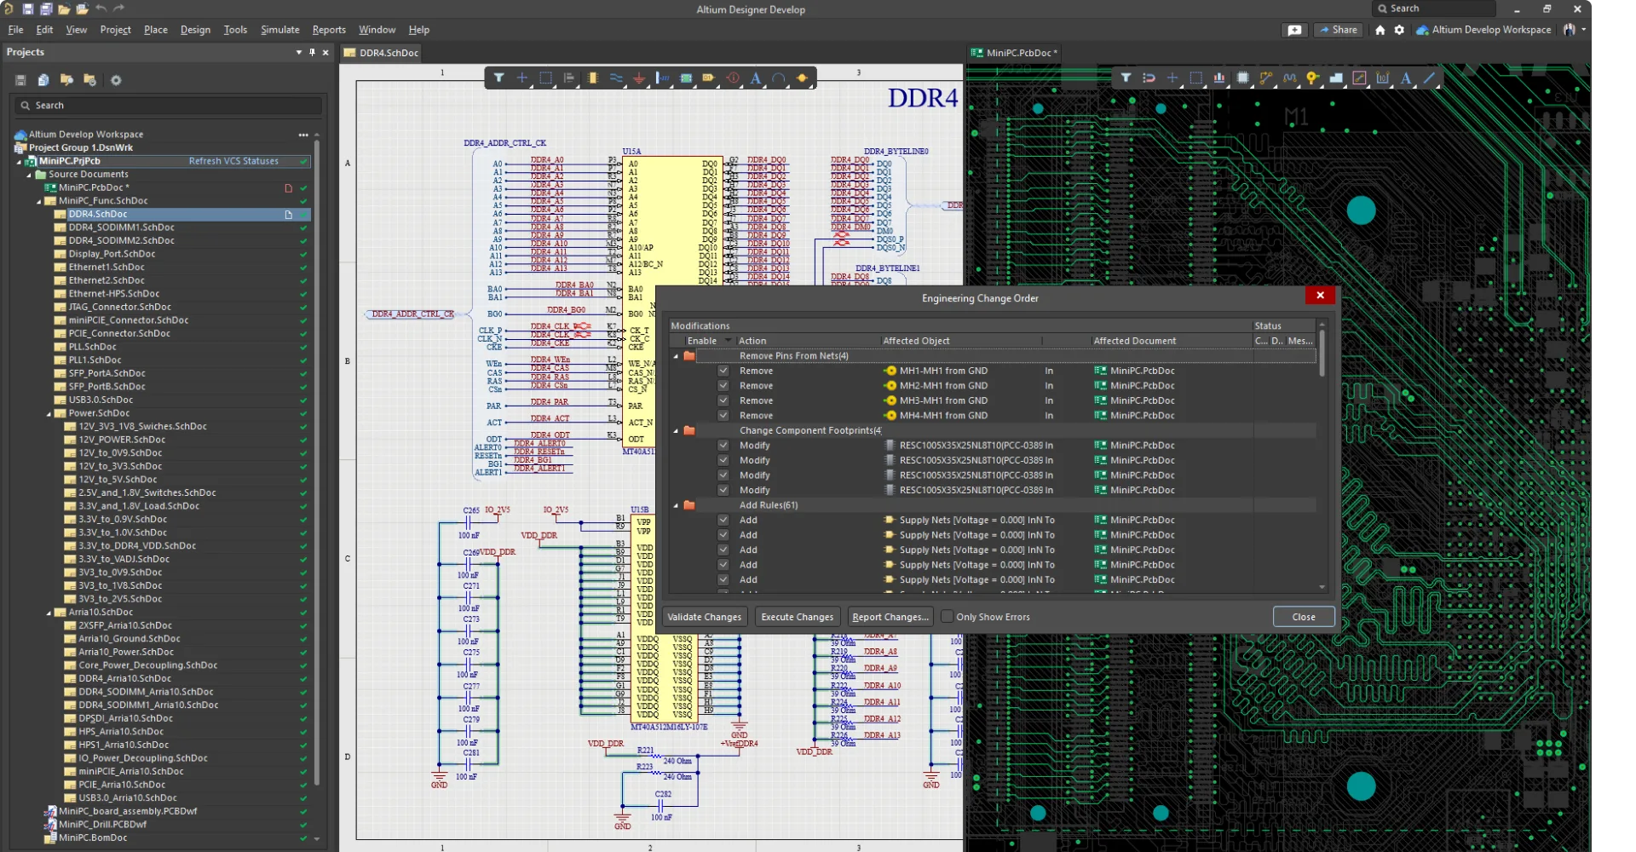This screenshot has height=852, width=1636.
Task: Click the Validate Changes button
Action: [x=705, y=617]
